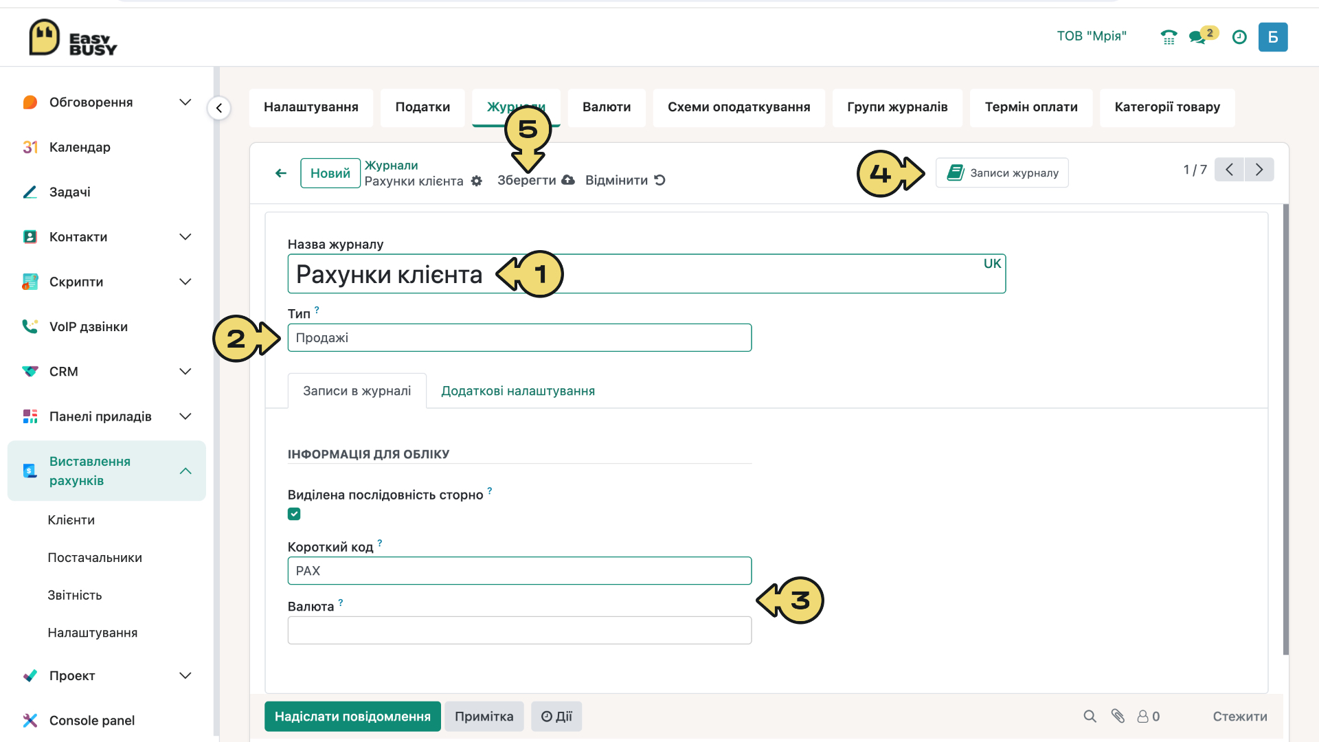
Task: Click the Журнали breadcrumb link
Action: [391, 166]
